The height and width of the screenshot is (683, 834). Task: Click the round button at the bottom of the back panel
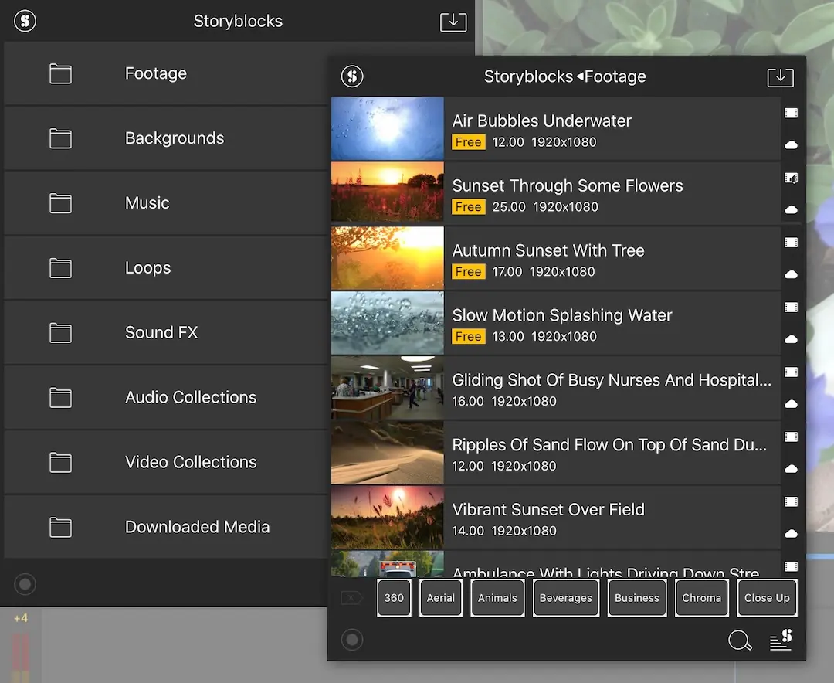click(x=25, y=584)
